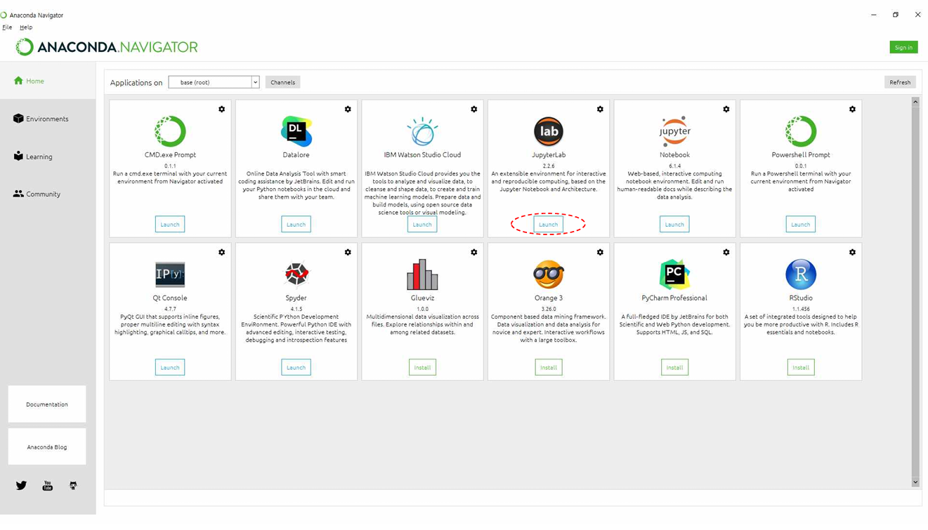Go to the Home tab
This screenshot has height=530, width=928.
tap(48, 81)
